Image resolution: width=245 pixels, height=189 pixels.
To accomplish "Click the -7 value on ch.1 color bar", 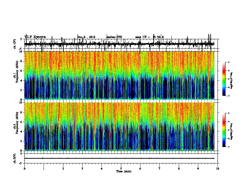I will pos(228,96).
